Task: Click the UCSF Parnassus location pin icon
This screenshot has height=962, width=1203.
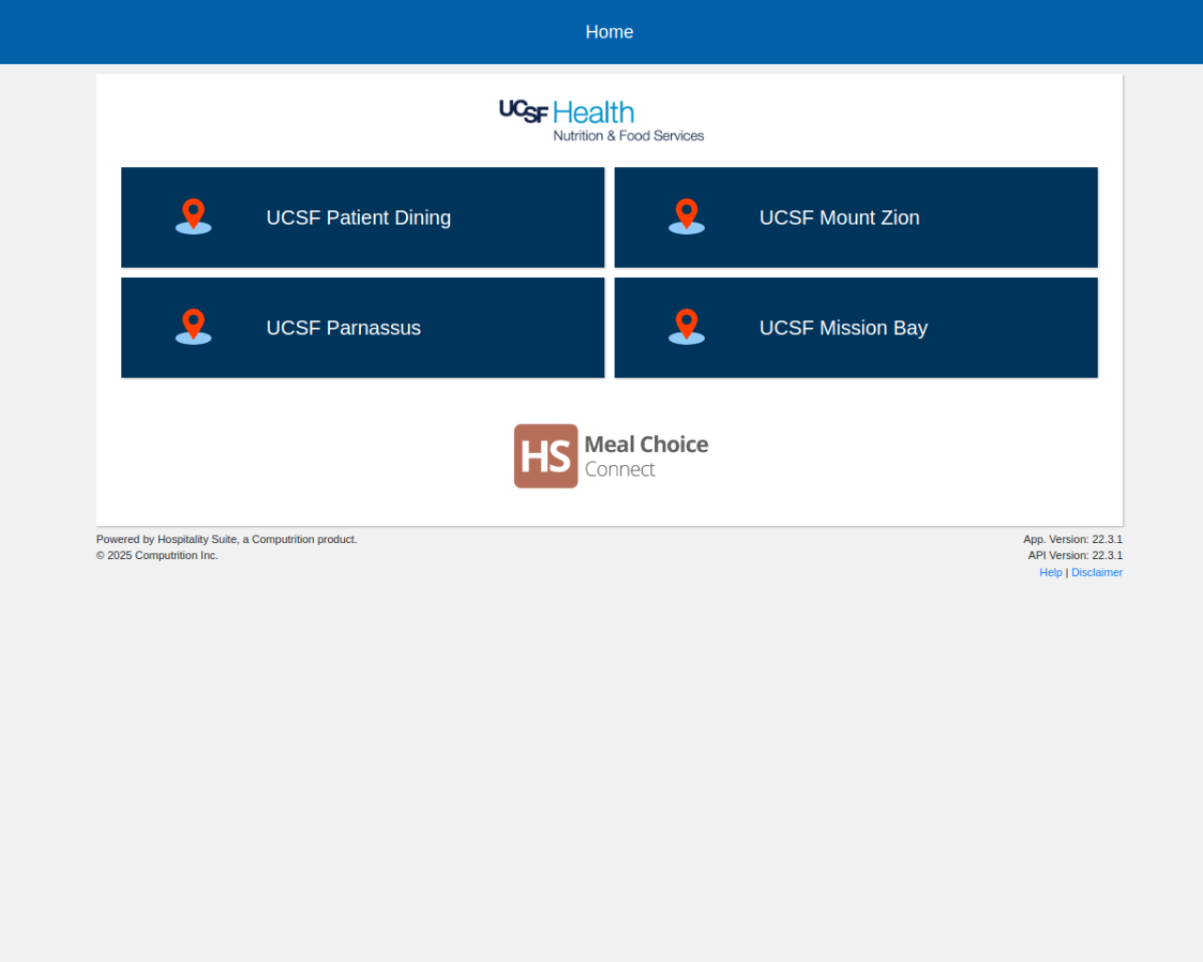Action: click(194, 326)
